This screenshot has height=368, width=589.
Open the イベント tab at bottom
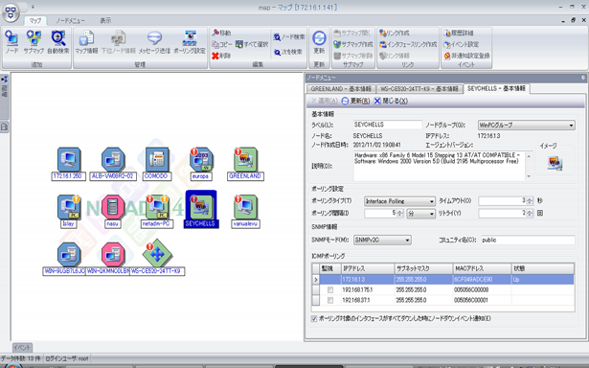tap(22, 348)
